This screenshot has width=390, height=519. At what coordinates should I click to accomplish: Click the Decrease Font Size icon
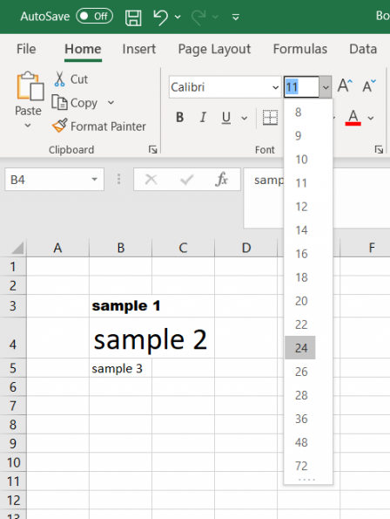(369, 85)
